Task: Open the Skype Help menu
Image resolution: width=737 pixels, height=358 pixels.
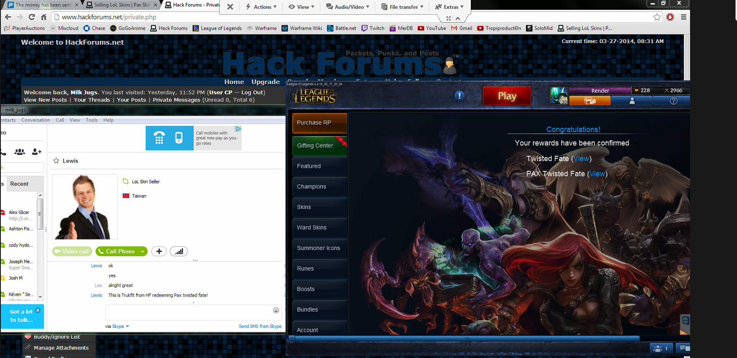Action: [x=109, y=120]
